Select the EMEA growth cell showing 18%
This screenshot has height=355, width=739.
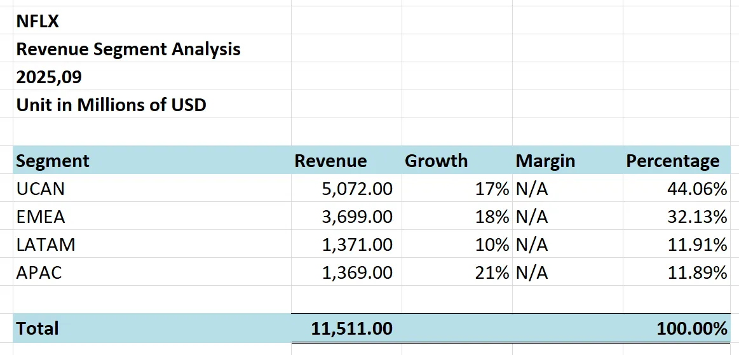[493, 217]
